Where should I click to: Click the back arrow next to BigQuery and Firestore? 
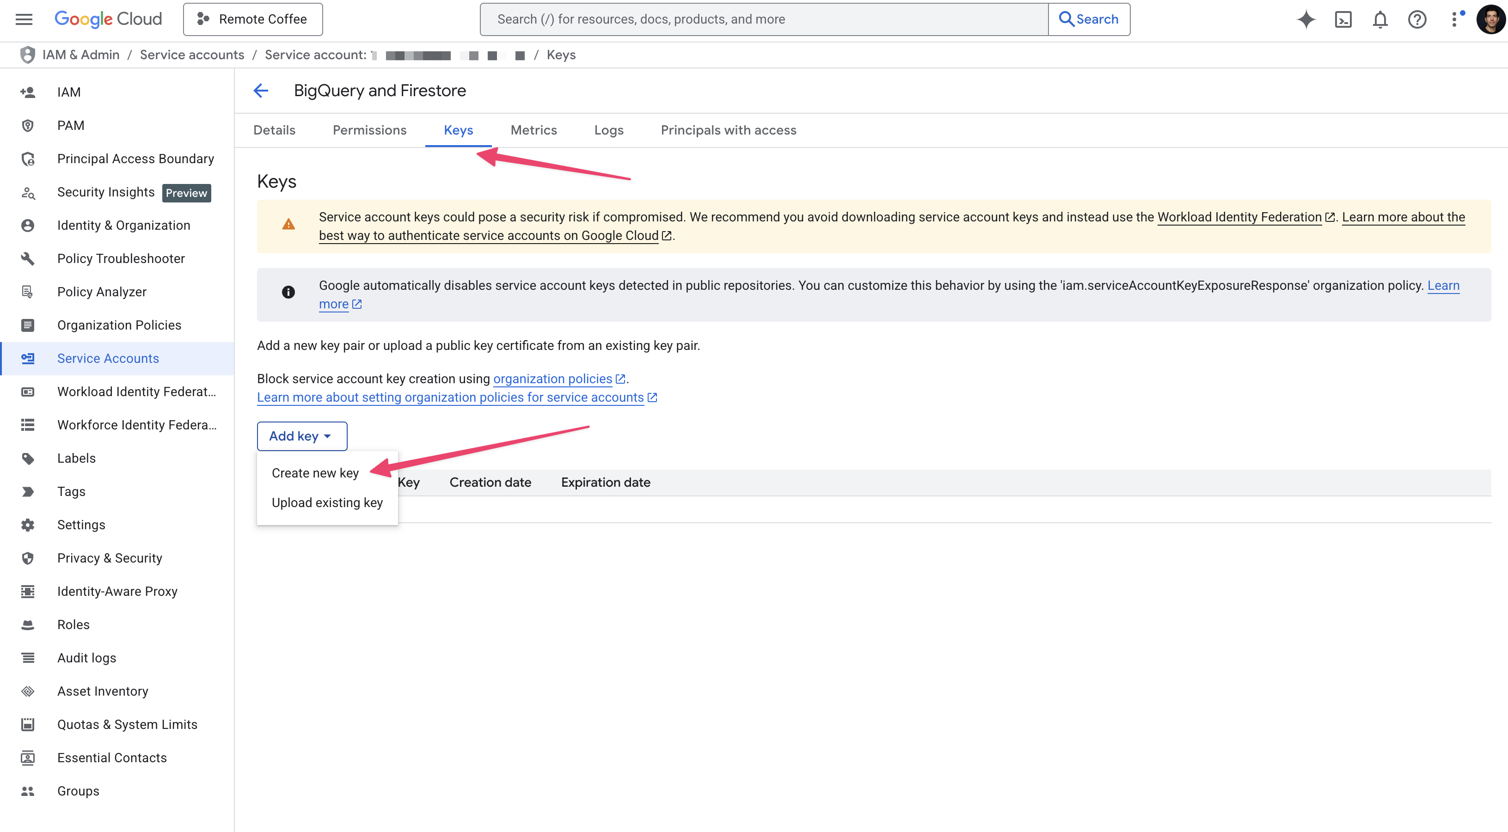(261, 91)
